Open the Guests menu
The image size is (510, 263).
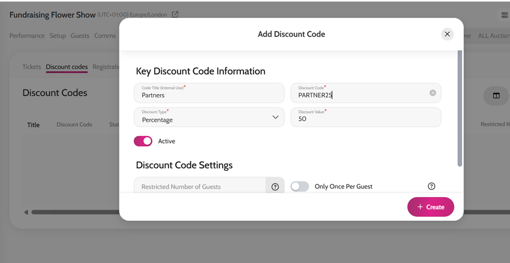click(x=80, y=36)
